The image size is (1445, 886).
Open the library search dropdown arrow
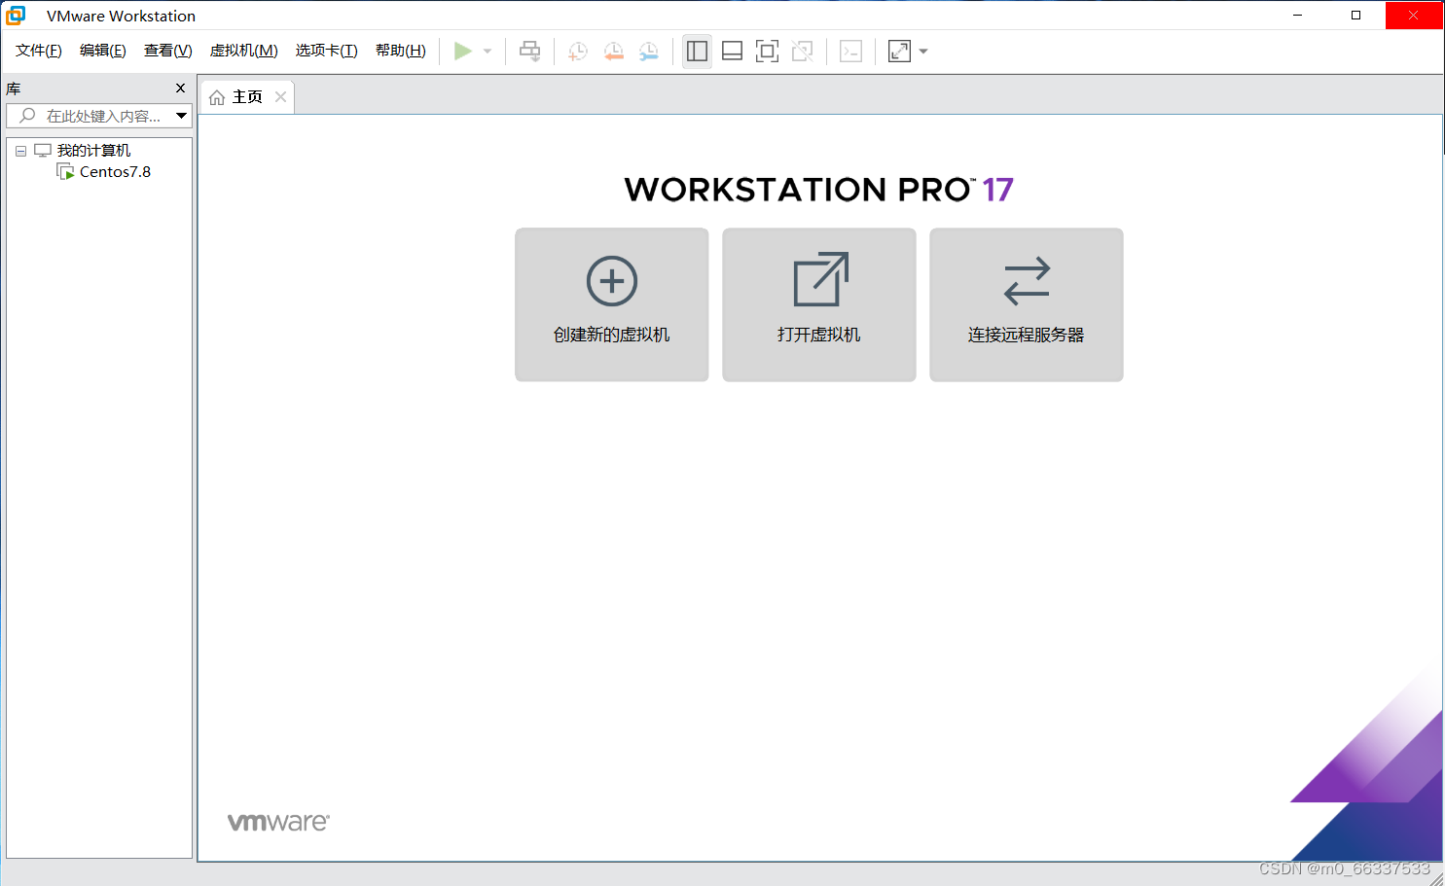click(x=182, y=116)
